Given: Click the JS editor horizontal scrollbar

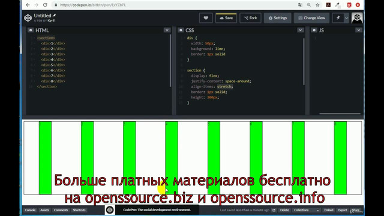Looking at the screenshot, I should (x=340, y=113).
